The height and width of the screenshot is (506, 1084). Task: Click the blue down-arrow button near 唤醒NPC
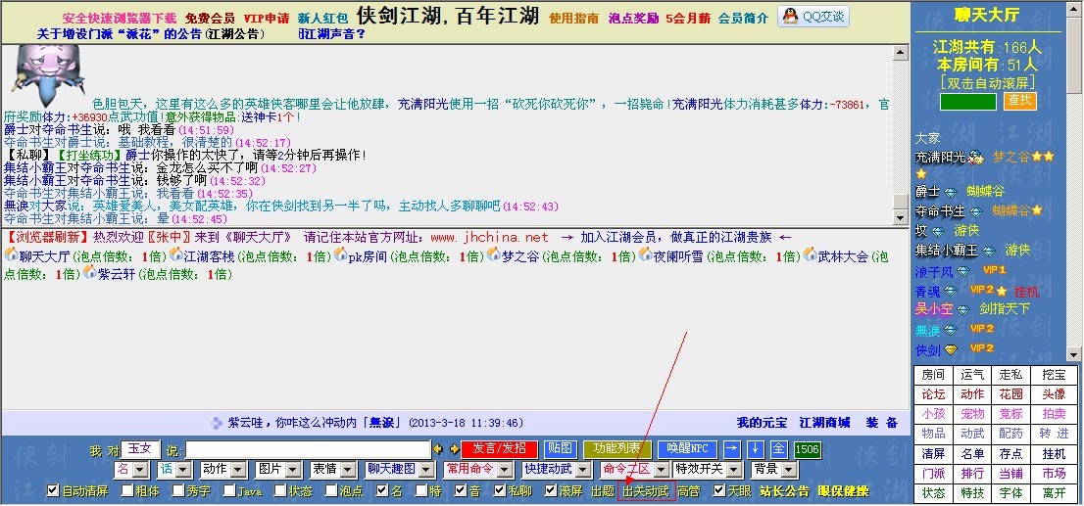[x=755, y=449]
